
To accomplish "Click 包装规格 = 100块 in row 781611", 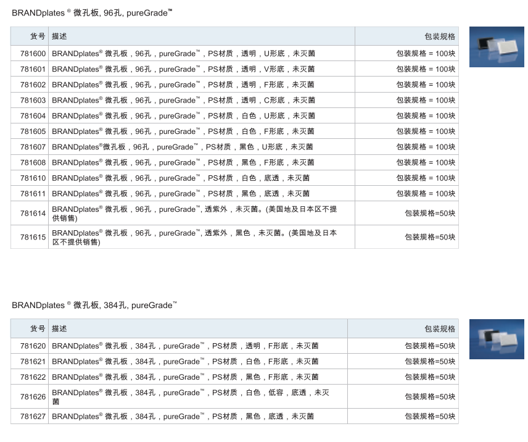I will 426,193.
